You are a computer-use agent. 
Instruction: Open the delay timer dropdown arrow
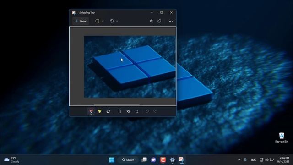coord(117,21)
